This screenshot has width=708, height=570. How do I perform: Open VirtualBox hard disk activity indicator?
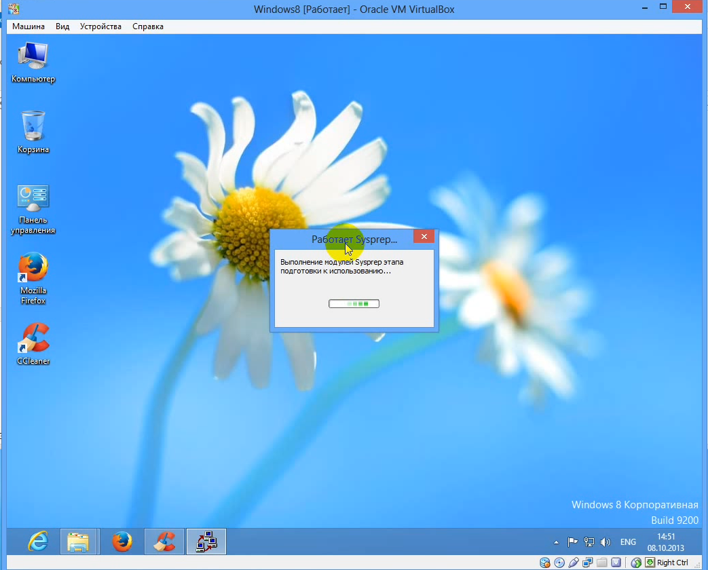[x=545, y=563]
